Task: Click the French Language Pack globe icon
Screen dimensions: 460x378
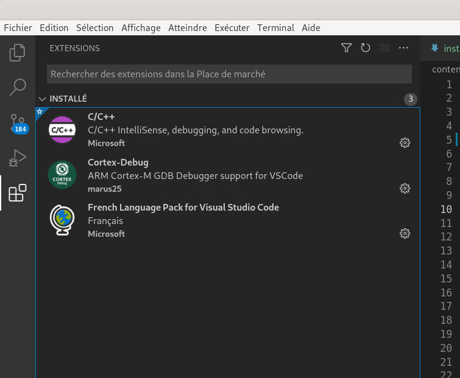Action: [x=62, y=220]
